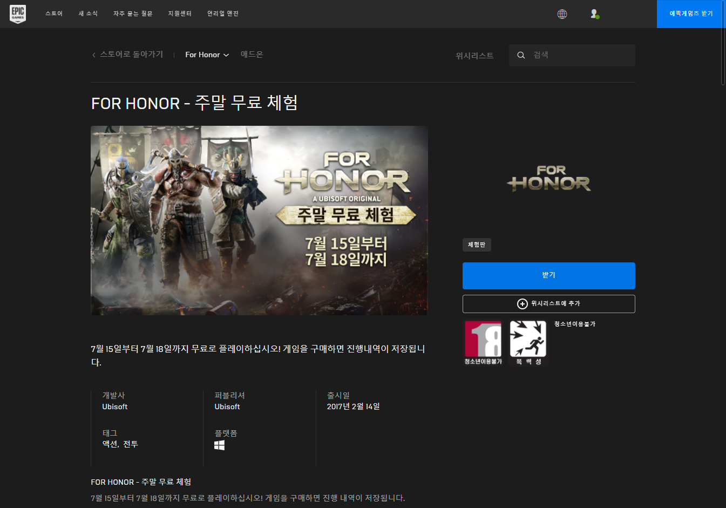Click the lower FOR HONOR - 주말 무료 체험 heading
This screenshot has height=508, width=726.
[141, 482]
